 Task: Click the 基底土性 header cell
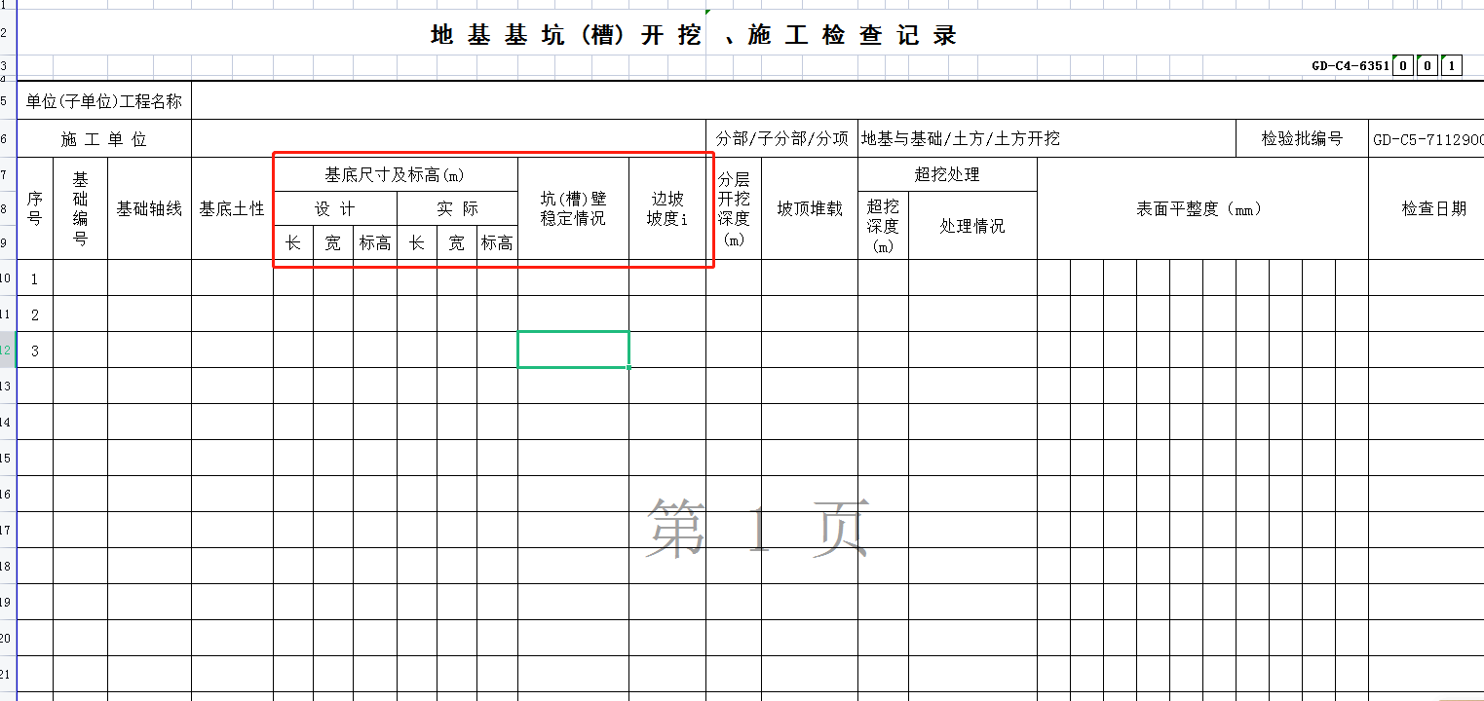pyautogui.click(x=232, y=208)
